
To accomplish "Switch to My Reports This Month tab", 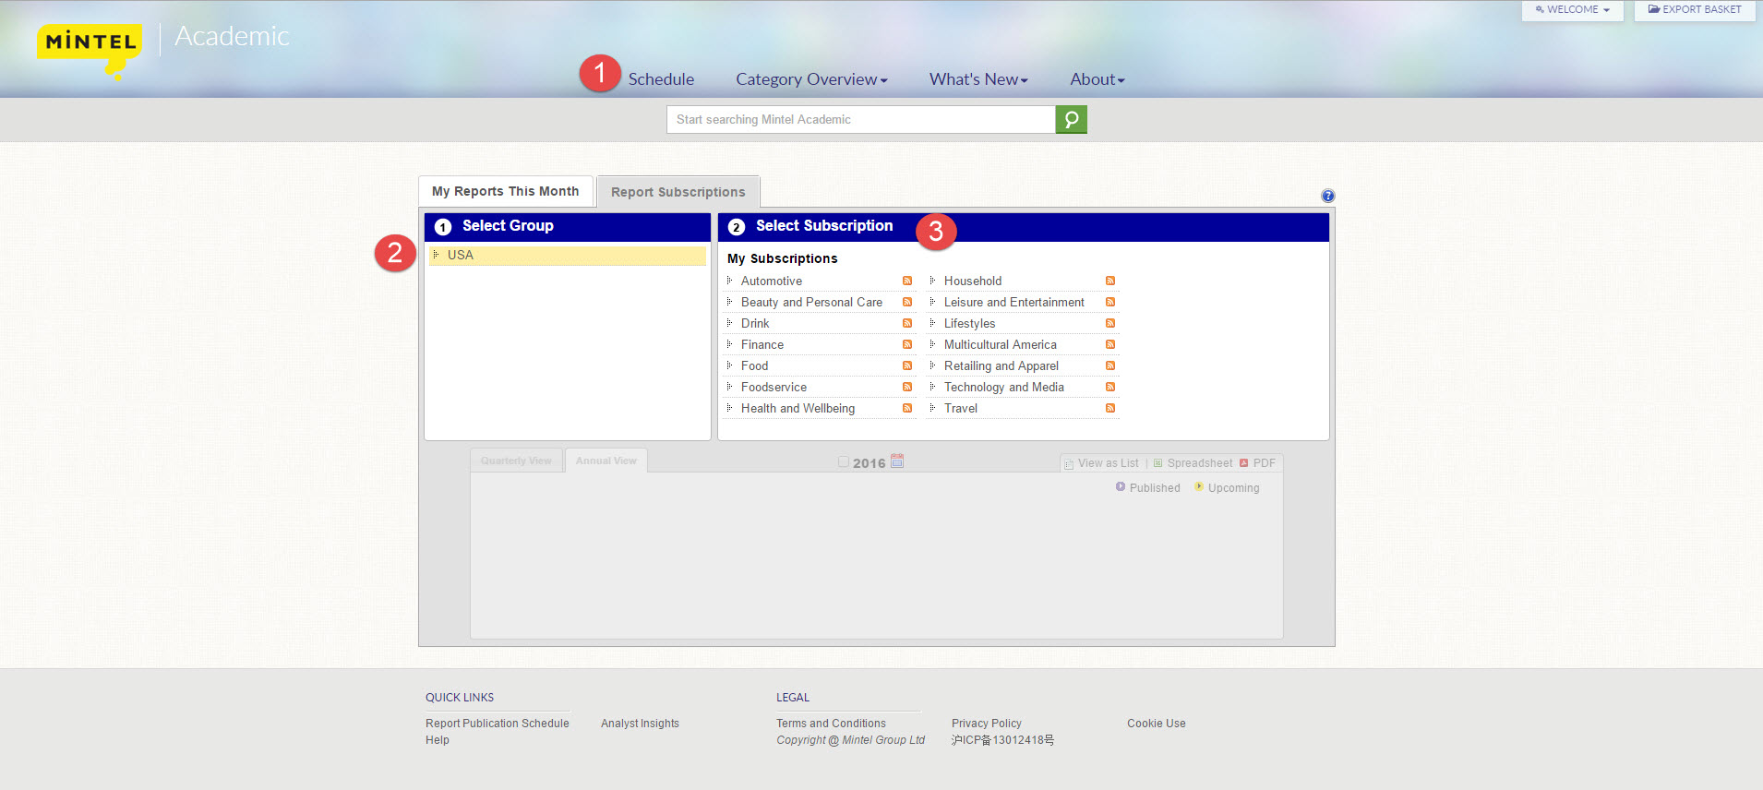I will (506, 191).
